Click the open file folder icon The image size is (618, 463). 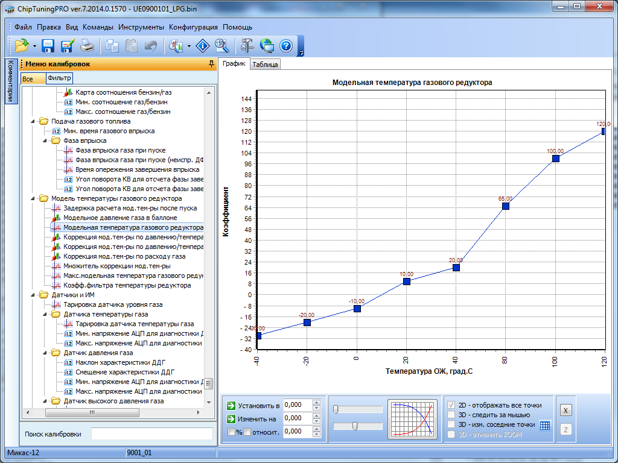tap(22, 45)
